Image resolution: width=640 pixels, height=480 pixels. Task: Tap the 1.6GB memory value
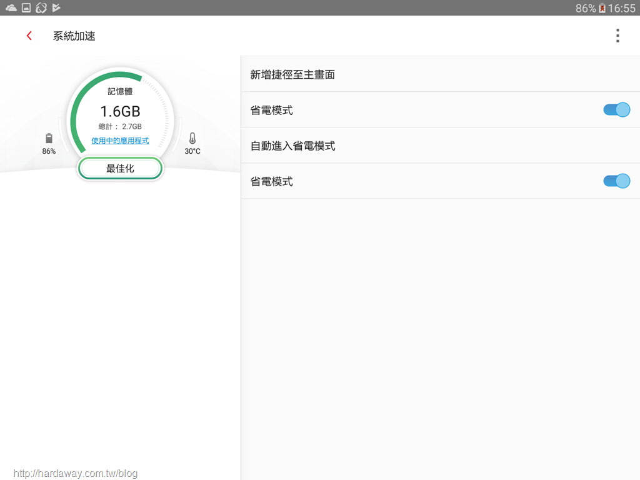(x=120, y=111)
